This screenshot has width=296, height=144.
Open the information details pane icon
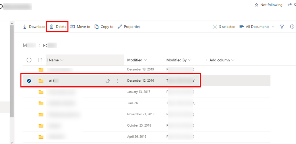click(292, 27)
